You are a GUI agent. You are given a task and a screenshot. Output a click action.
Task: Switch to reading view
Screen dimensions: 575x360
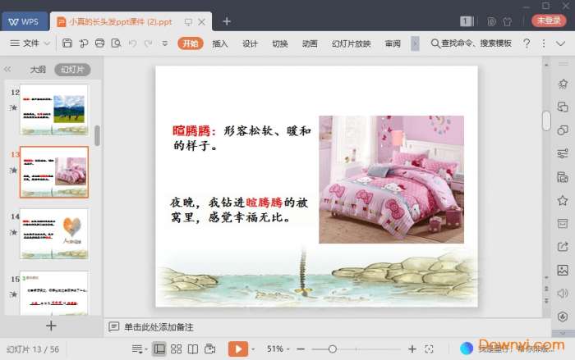[193, 349]
